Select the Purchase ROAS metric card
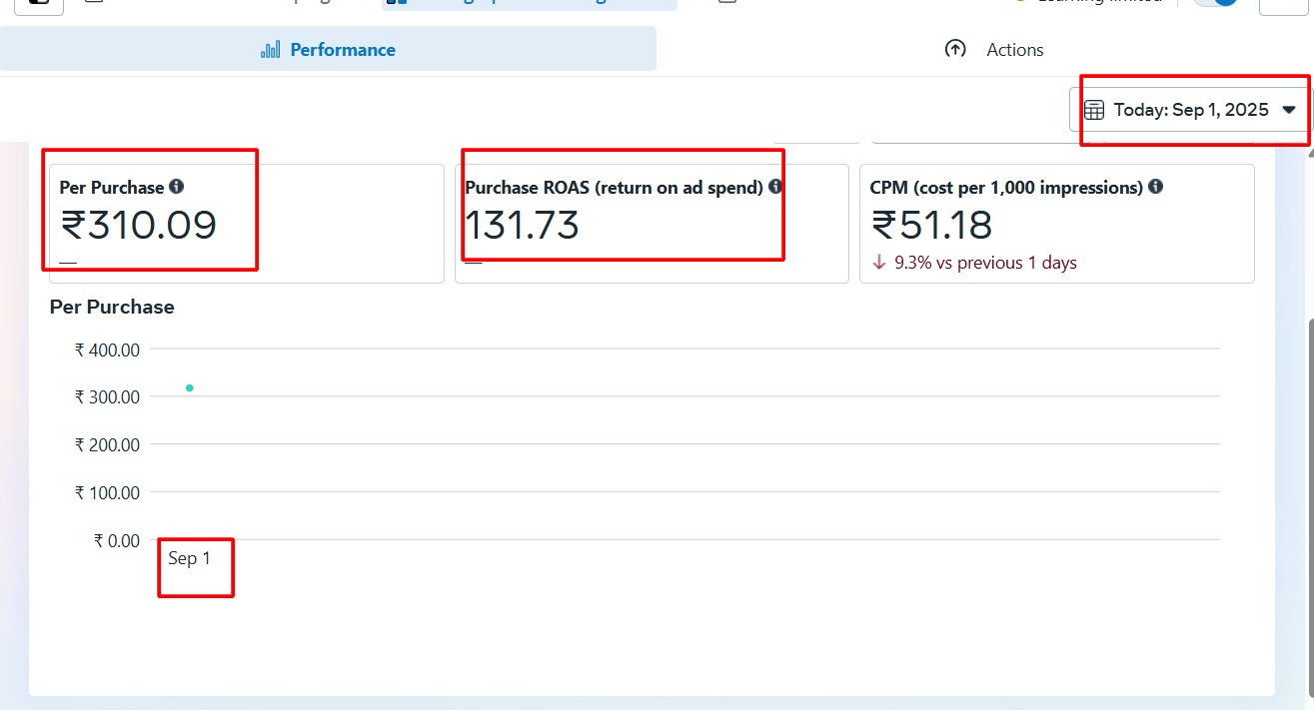1314x710 pixels. tap(652, 224)
